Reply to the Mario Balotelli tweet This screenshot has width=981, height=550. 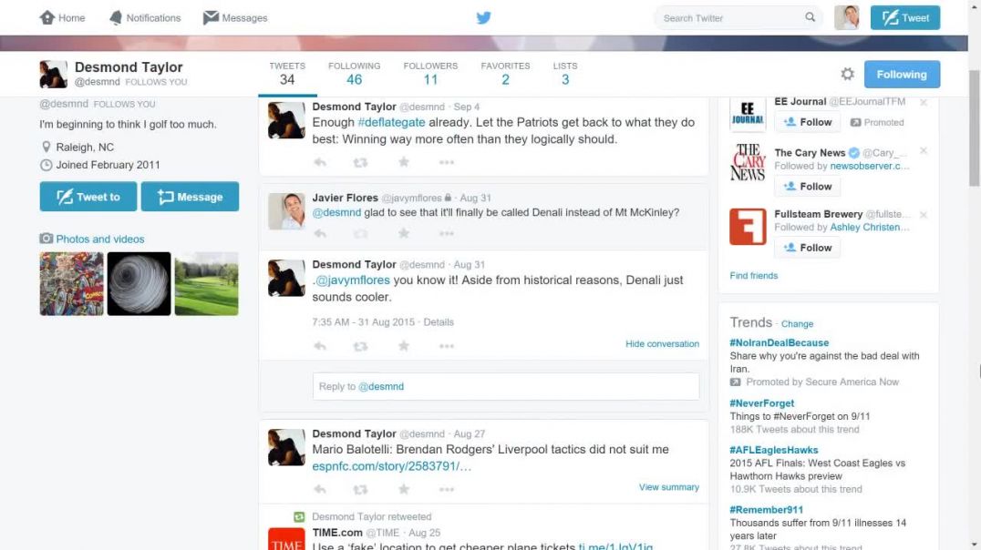320,489
